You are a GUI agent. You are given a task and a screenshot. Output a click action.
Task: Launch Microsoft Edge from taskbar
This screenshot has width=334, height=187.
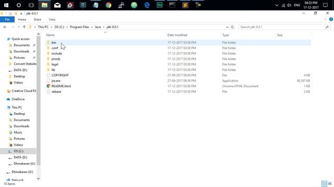[147, 5]
